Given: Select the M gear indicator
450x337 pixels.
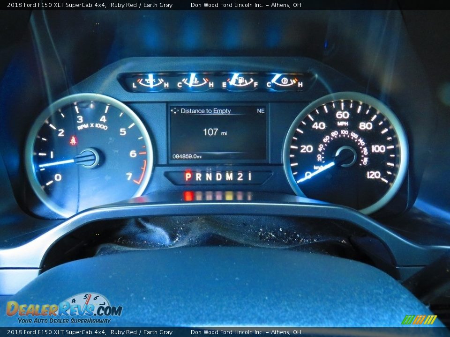Looking at the screenshot, I should [x=230, y=176].
